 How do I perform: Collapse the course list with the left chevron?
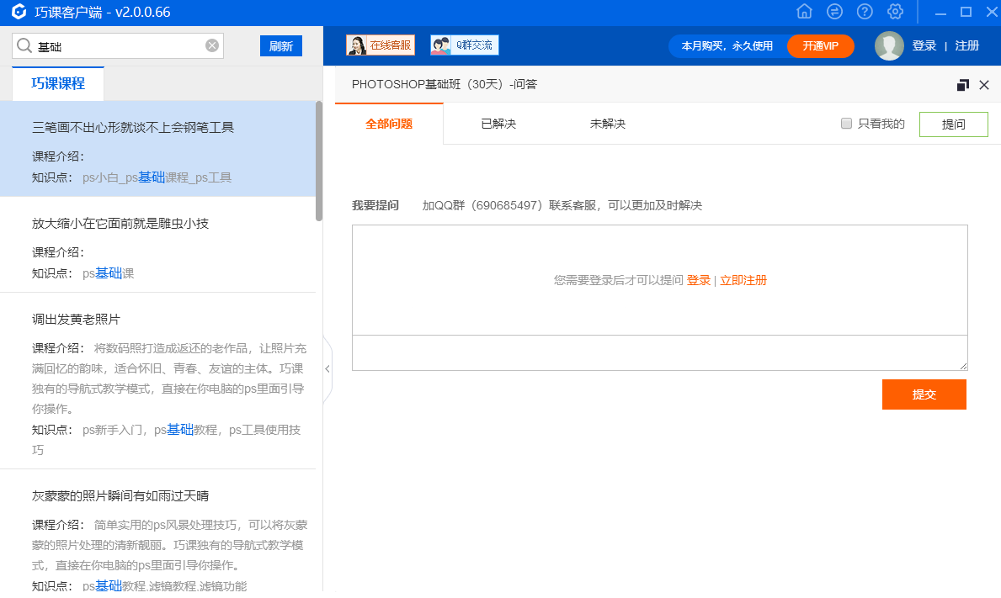[327, 368]
